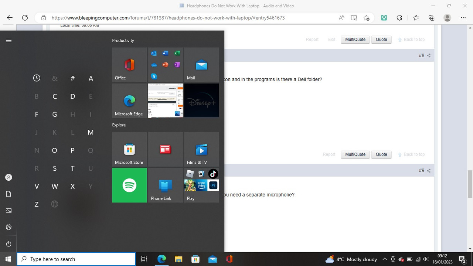
Task: Open the Microsoft Edge tile
Action: point(129,100)
